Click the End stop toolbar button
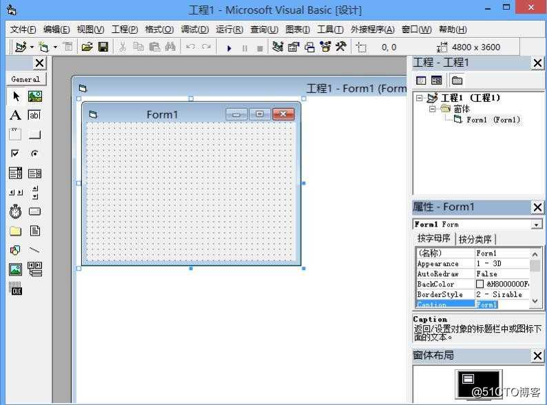Screen dimensions: 547x405 coord(260,48)
